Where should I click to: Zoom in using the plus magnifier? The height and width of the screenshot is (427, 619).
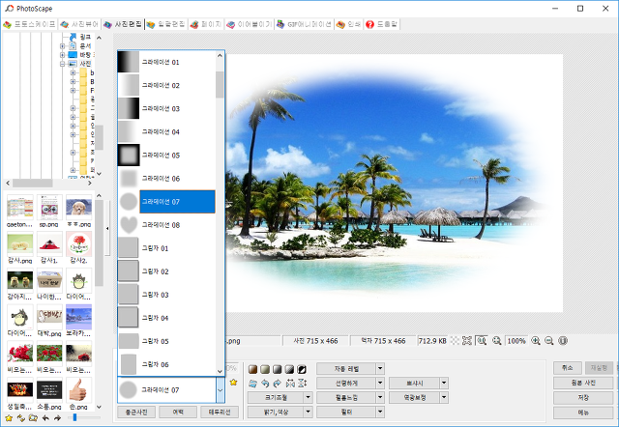pyautogui.click(x=536, y=341)
